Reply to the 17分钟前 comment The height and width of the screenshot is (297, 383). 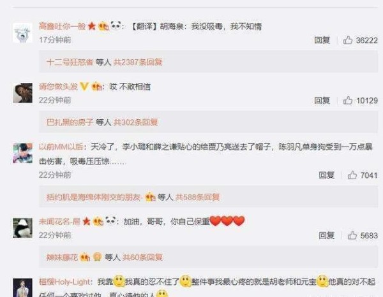322,40
